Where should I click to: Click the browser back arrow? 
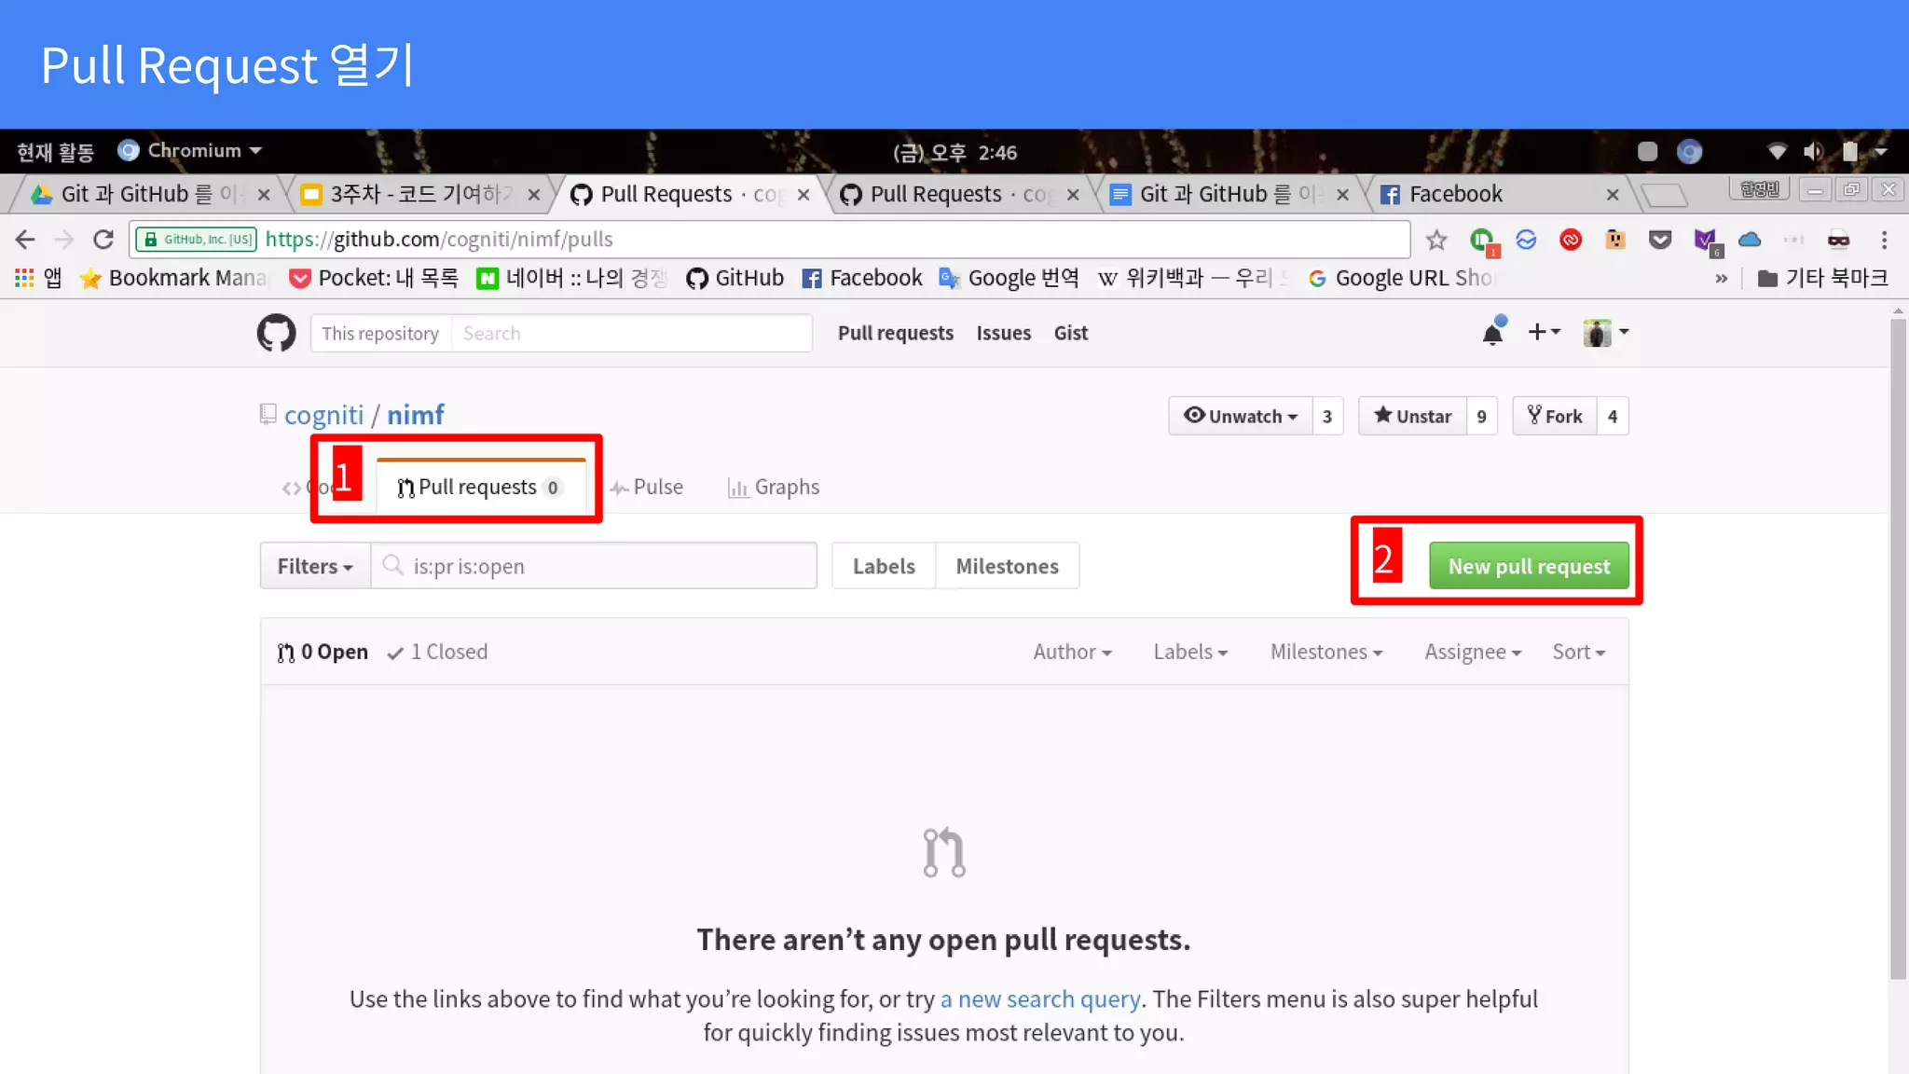(x=25, y=240)
